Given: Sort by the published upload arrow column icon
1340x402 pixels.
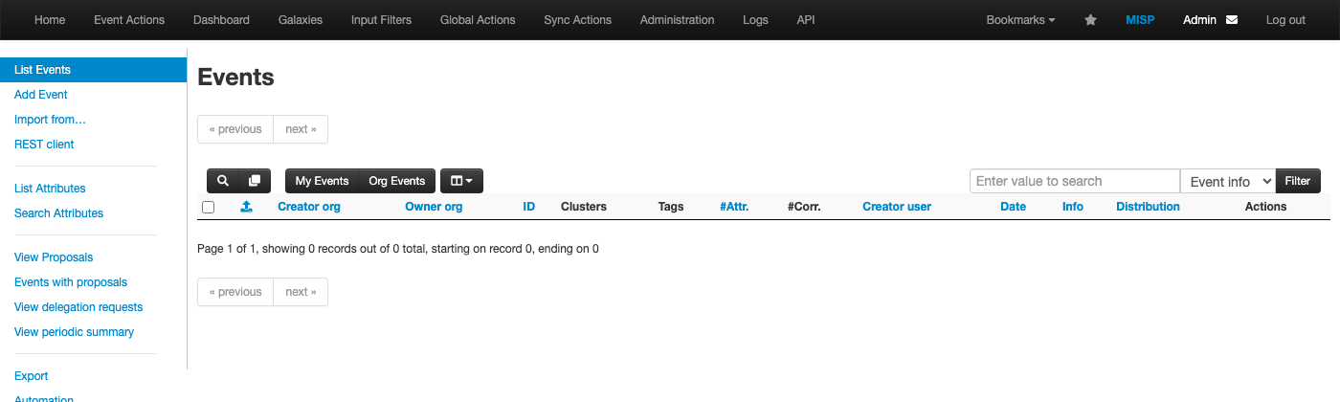Looking at the screenshot, I should (x=246, y=206).
